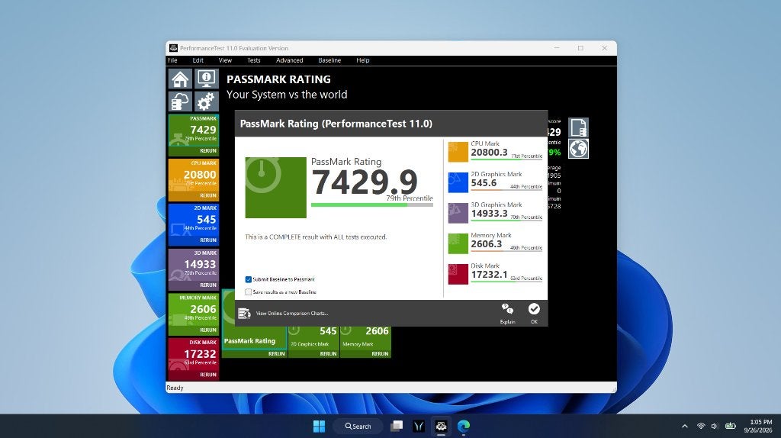Open the Wi-Fi network tray icon
Screen dimensions: 781x438
coord(701,426)
